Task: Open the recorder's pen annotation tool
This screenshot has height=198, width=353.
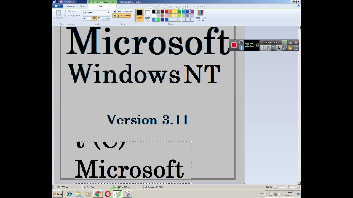Action: pyautogui.click(x=285, y=48)
